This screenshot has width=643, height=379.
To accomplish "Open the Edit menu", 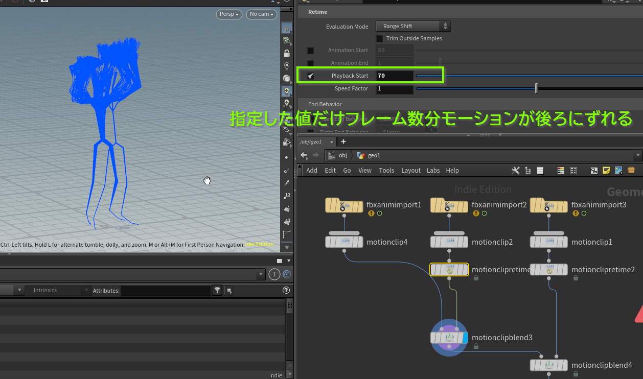I will [330, 171].
